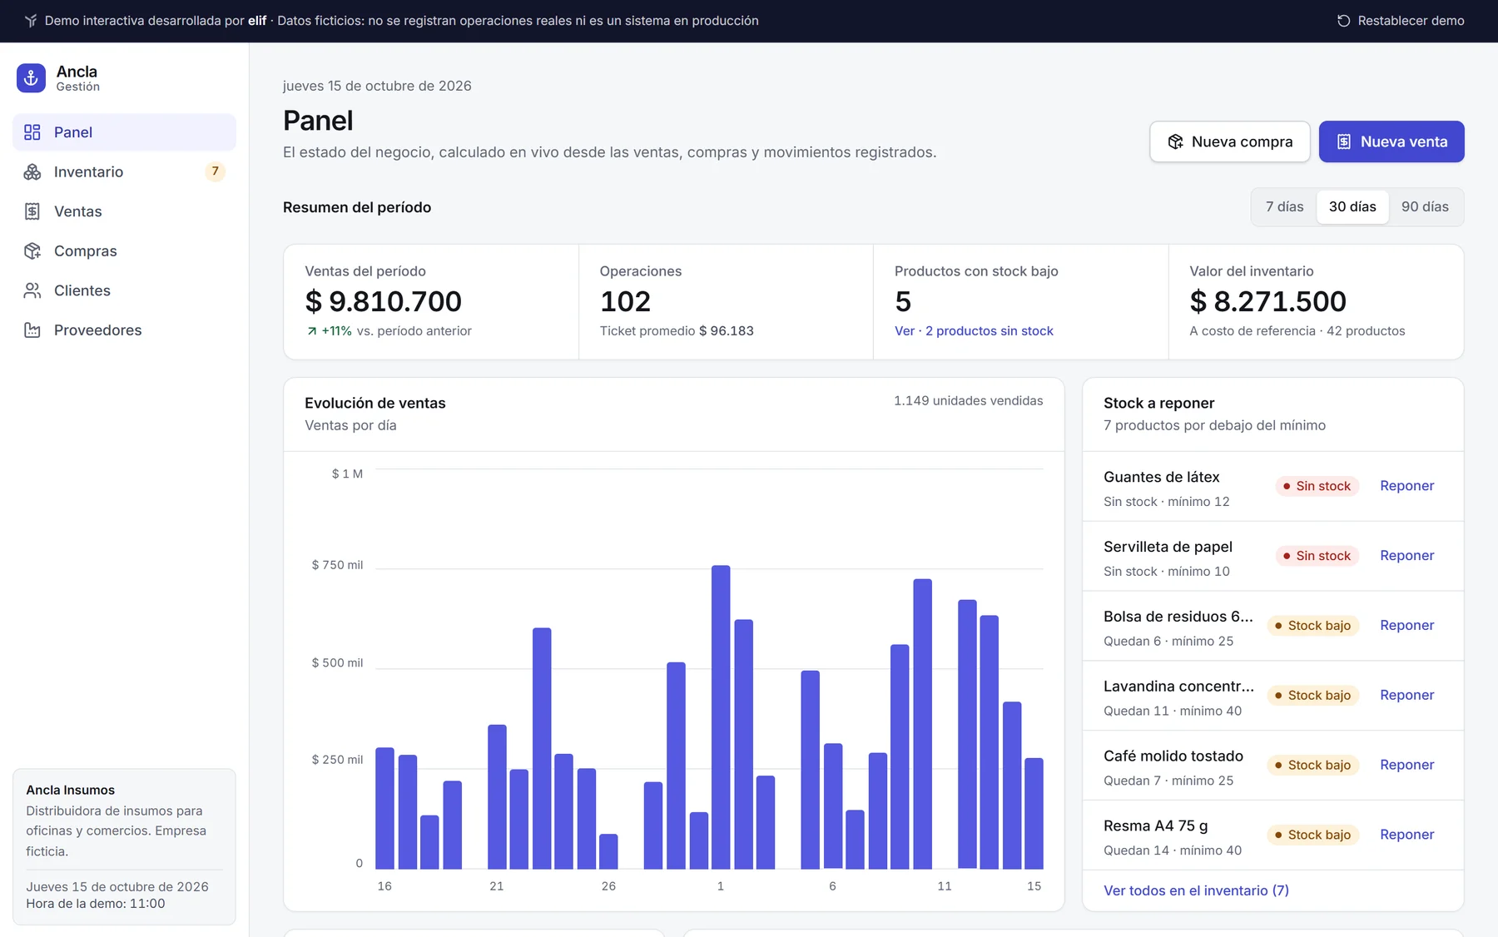This screenshot has height=937, width=1498.
Task: Go to the Proveedores section
Action: point(124,330)
